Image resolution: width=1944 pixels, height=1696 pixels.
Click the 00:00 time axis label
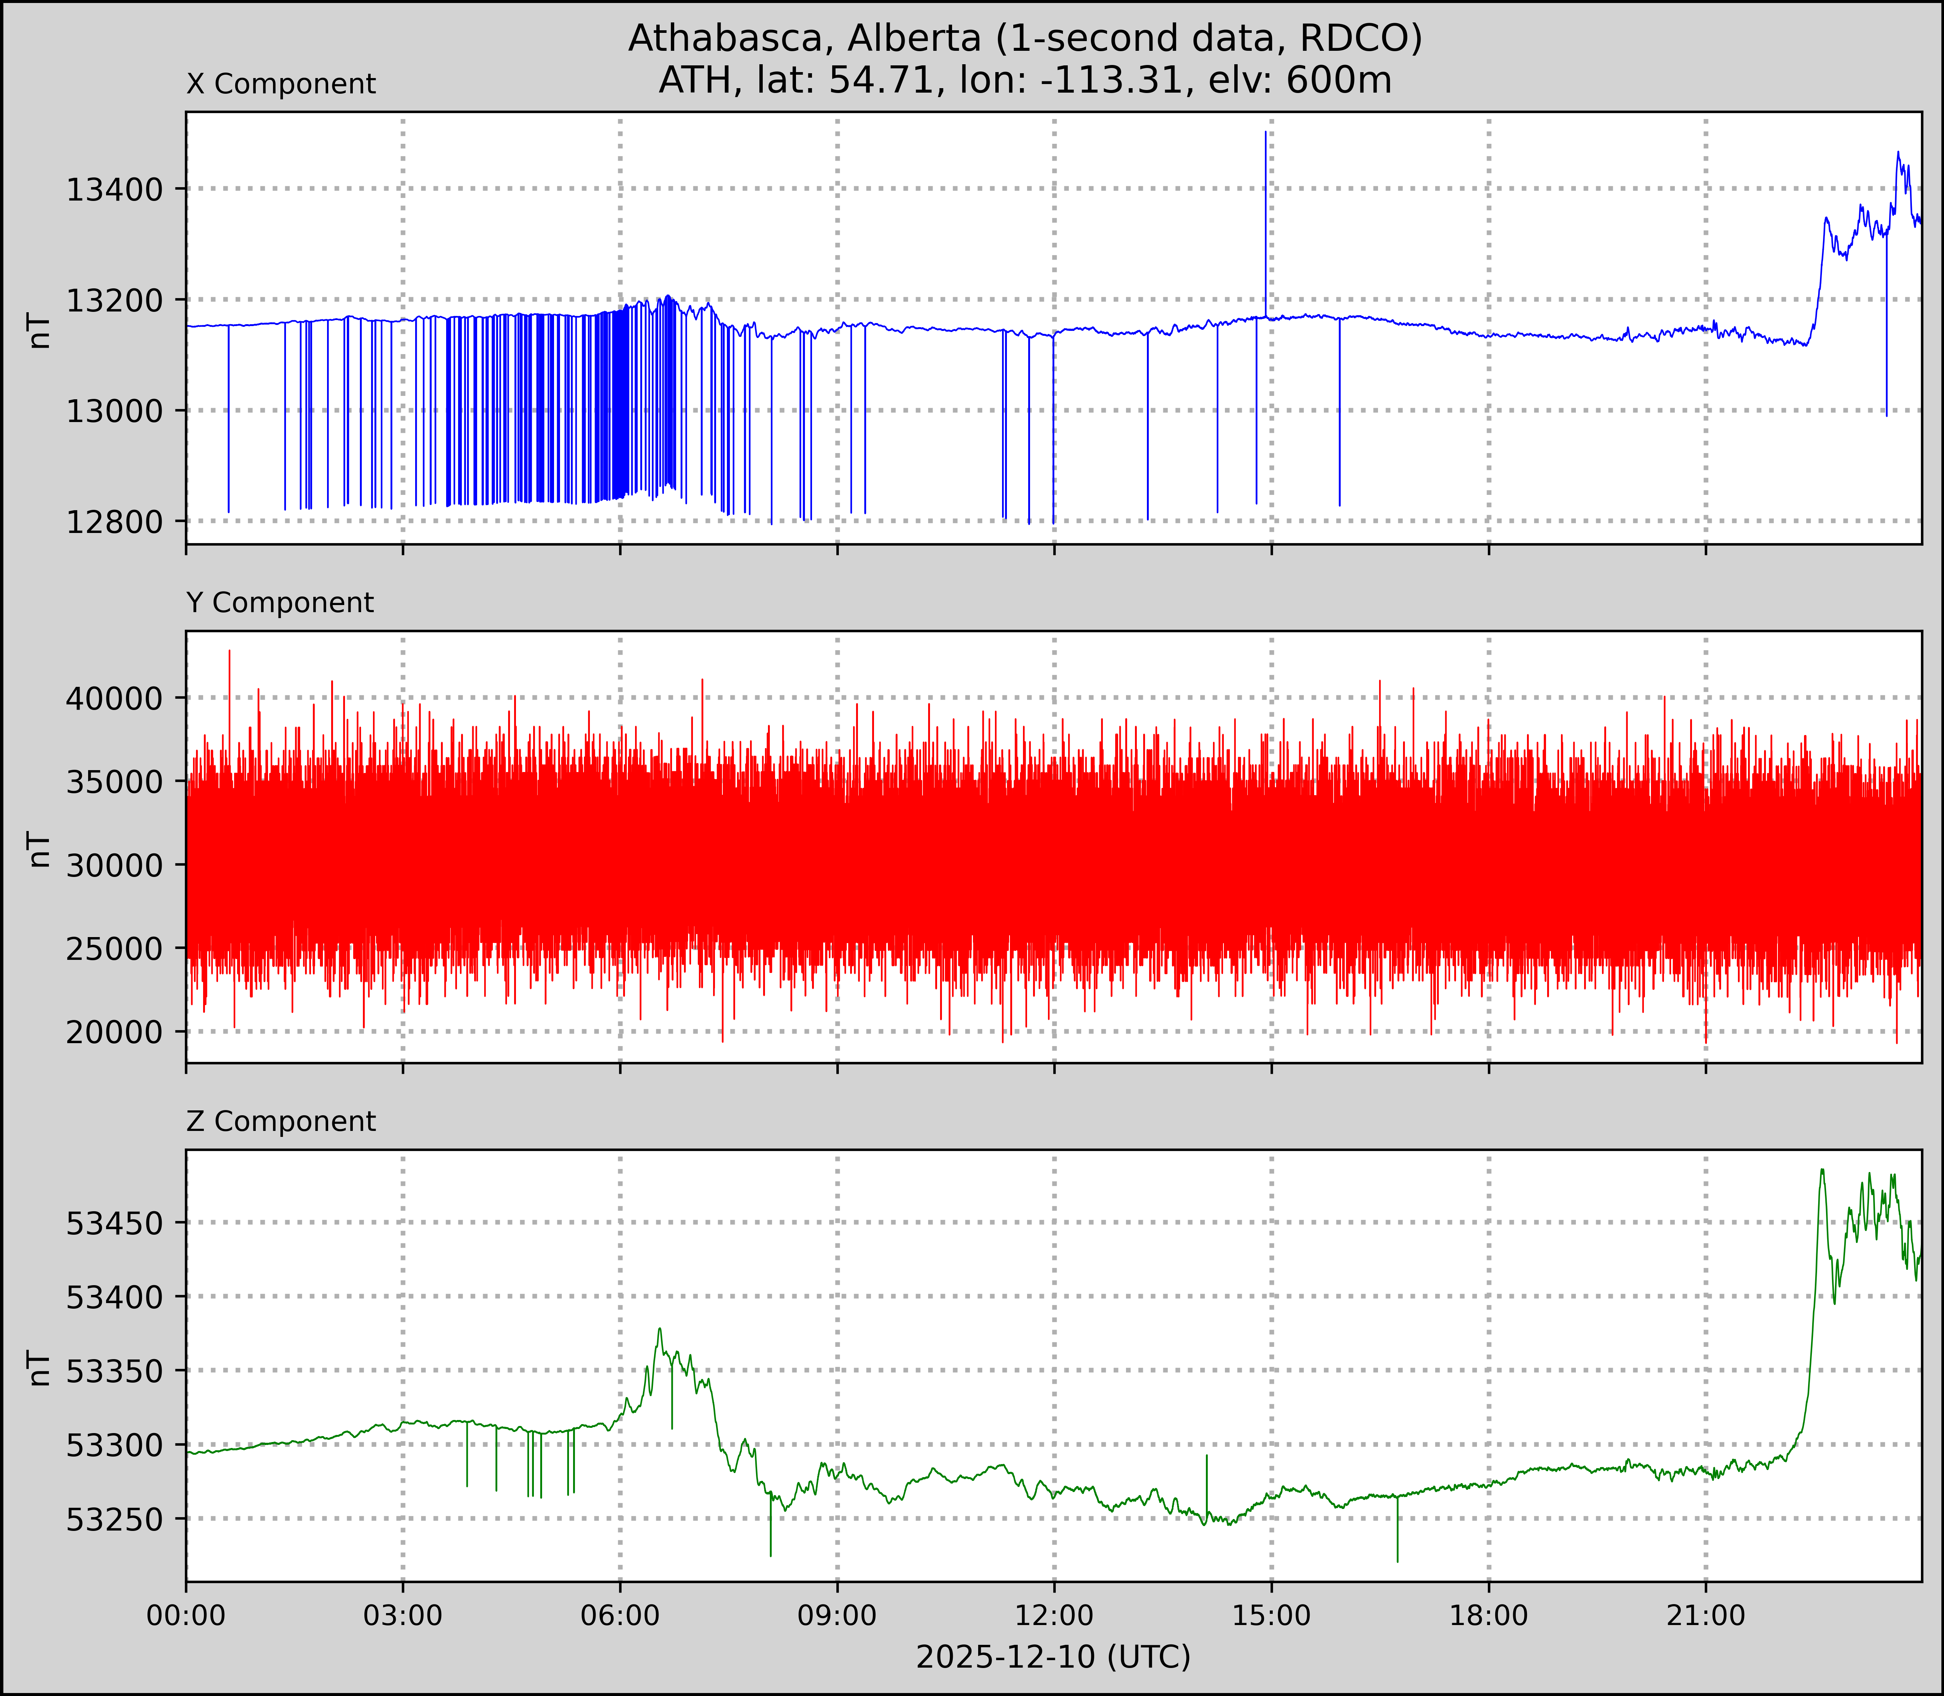click(186, 1616)
